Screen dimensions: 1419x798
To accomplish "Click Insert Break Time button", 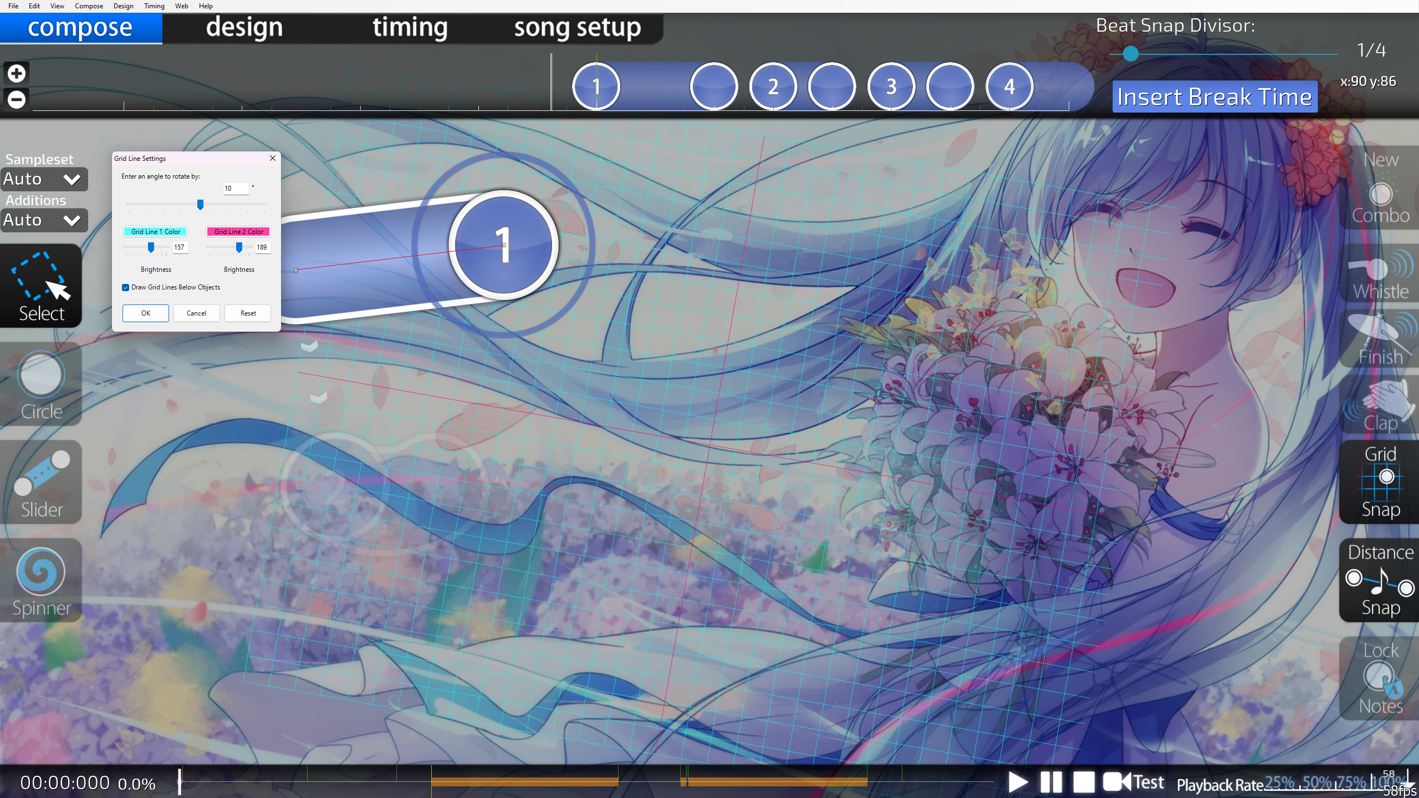I will (x=1214, y=97).
